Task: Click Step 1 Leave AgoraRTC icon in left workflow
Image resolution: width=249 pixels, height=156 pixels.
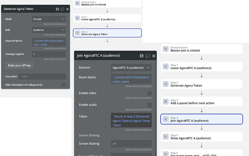Action: 77,18
